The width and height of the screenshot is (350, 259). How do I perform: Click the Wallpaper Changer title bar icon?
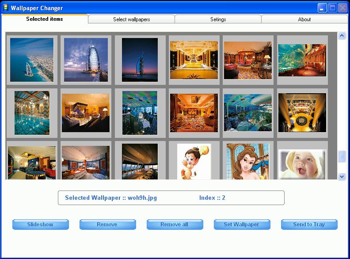tap(6, 8)
